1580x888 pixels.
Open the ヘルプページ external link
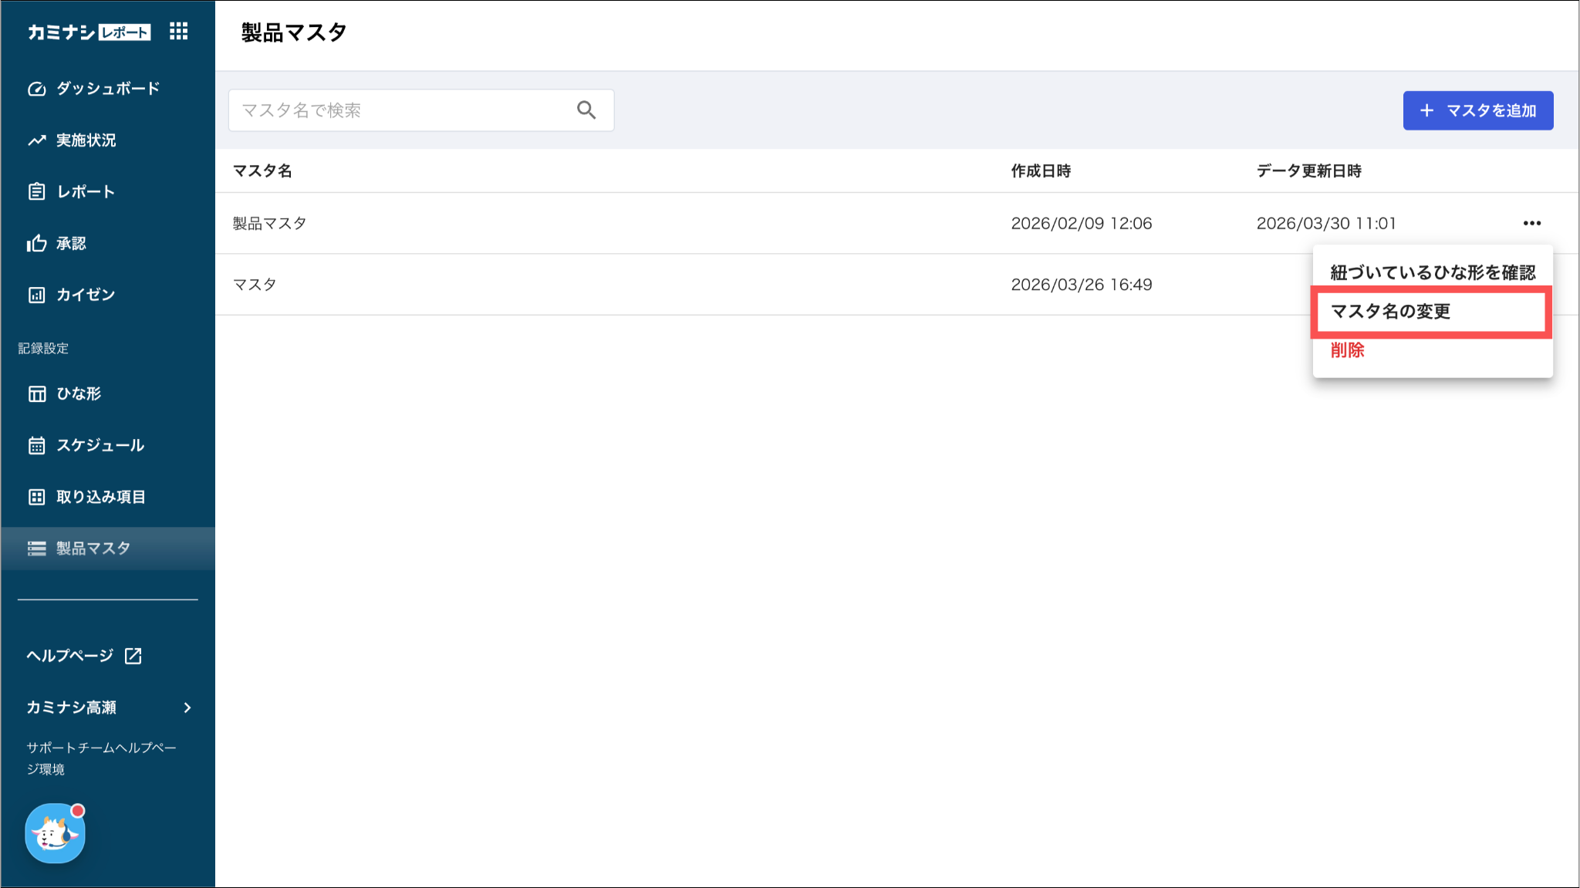pyautogui.click(x=84, y=656)
